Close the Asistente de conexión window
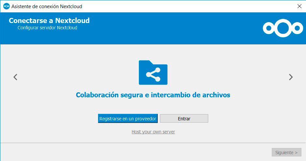 [x=299, y=6]
